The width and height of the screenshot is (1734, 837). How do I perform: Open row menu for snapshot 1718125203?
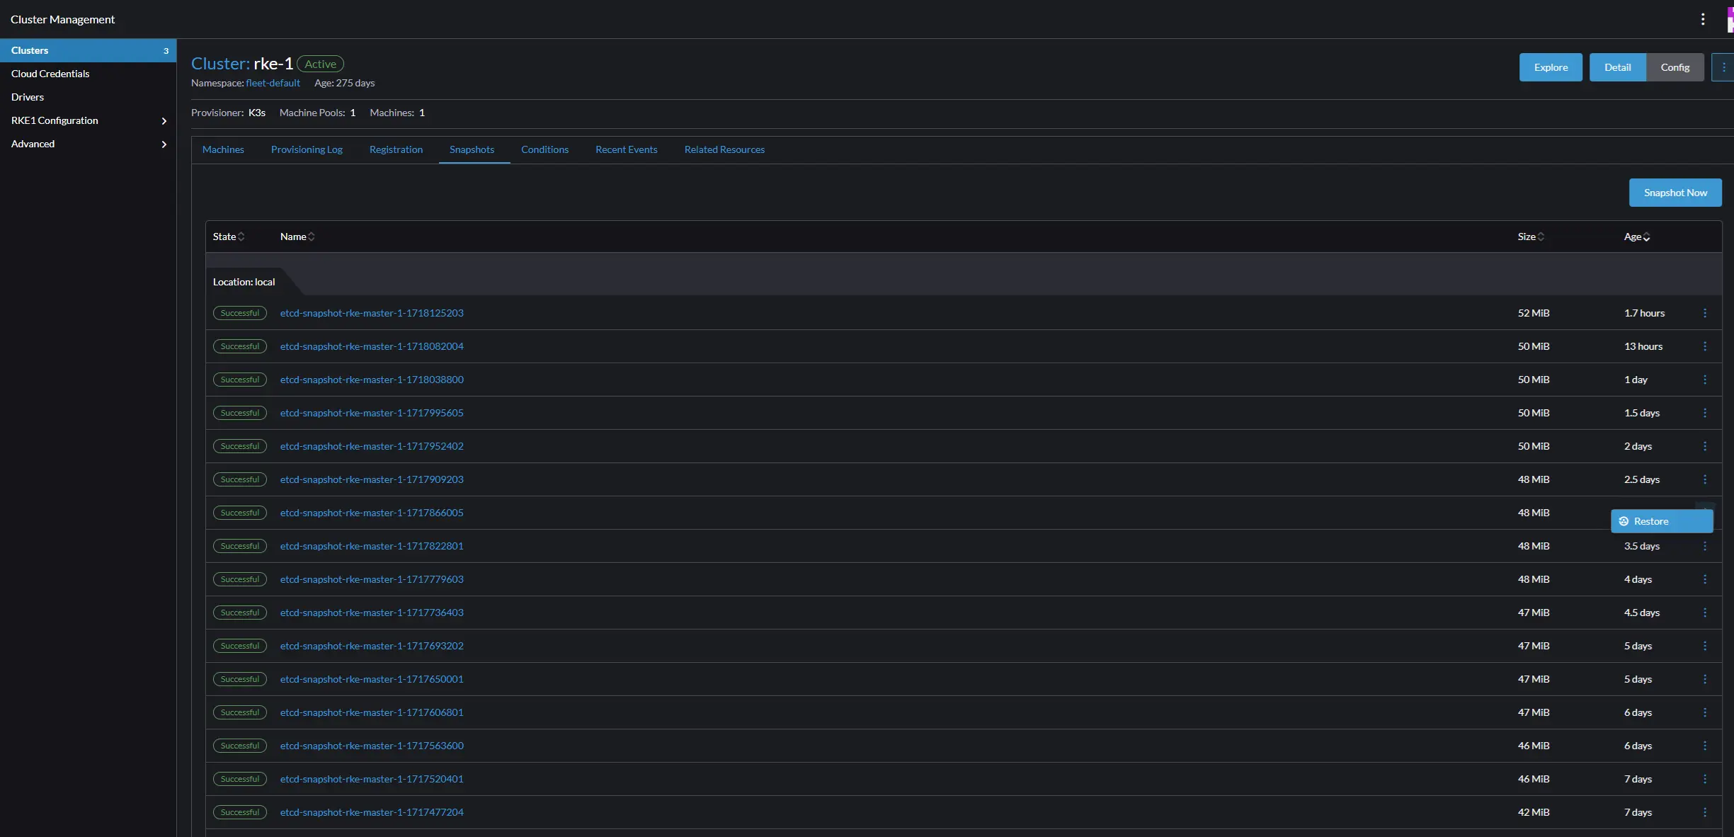[x=1705, y=313]
